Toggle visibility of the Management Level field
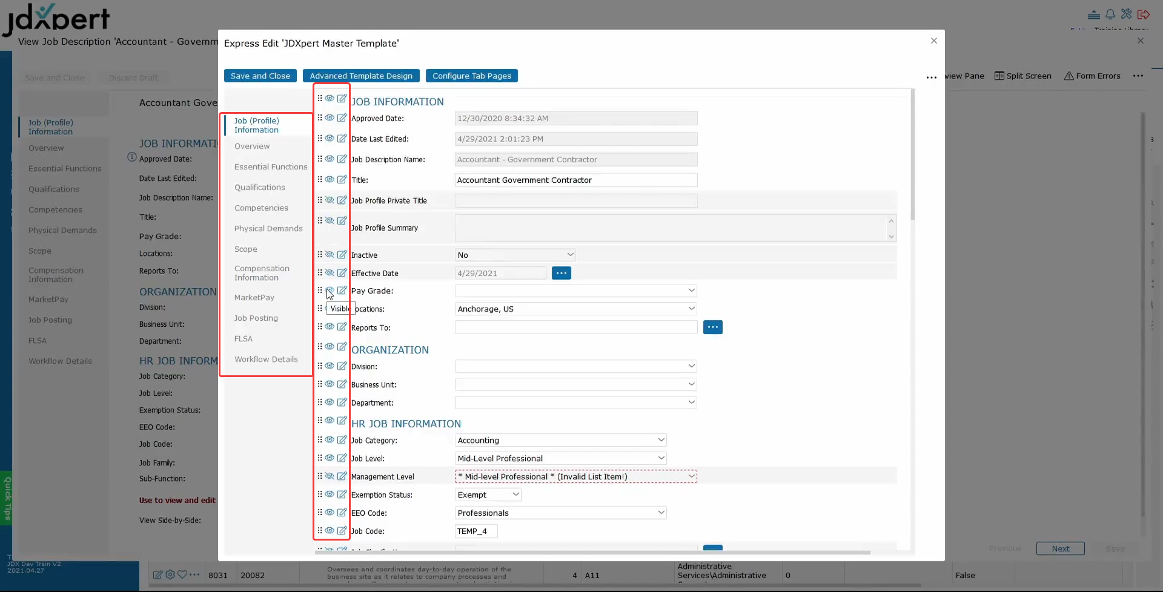Image resolution: width=1163 pixels, height=592 pixels. point(330,476)
